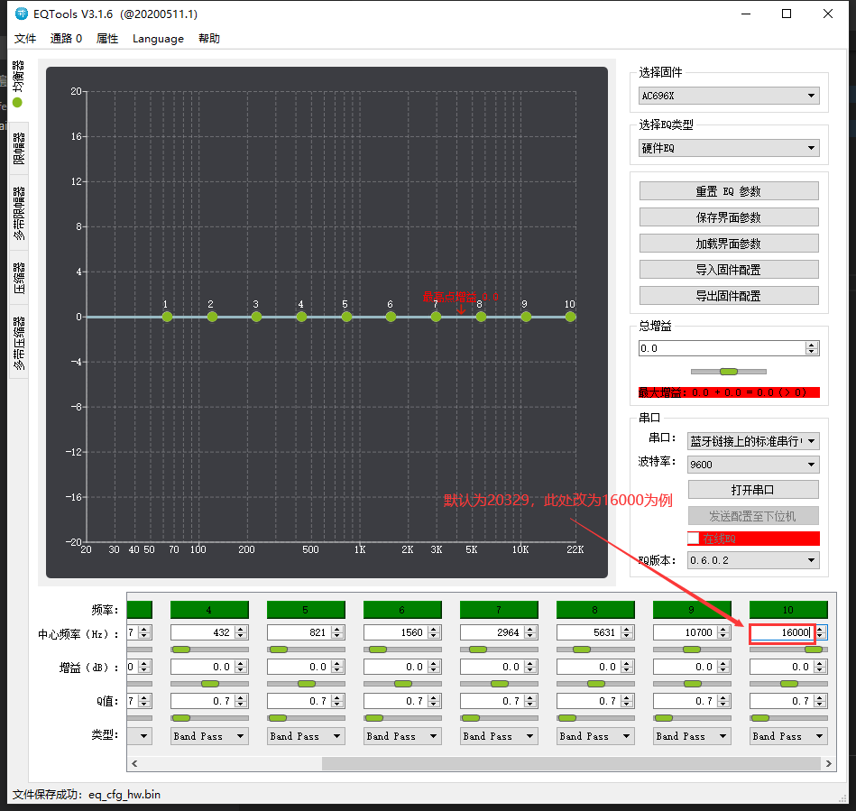Open the 选择固件 dropdown showing AC696X
Image resolution: width=856 pixels, height=811 pixels.
coord(729,96)
